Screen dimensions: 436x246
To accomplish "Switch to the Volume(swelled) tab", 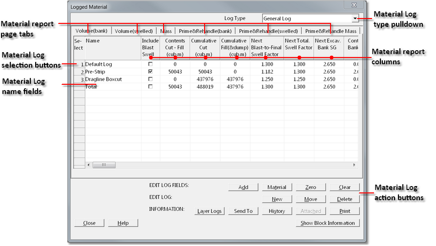I will coord(134,31).
